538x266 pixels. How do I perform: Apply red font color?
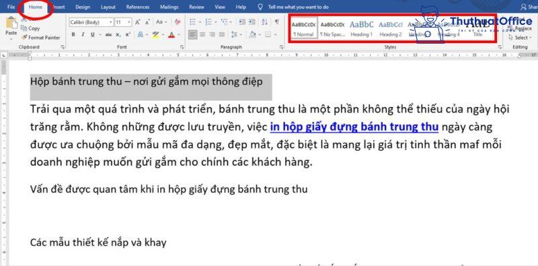[171, 35]
